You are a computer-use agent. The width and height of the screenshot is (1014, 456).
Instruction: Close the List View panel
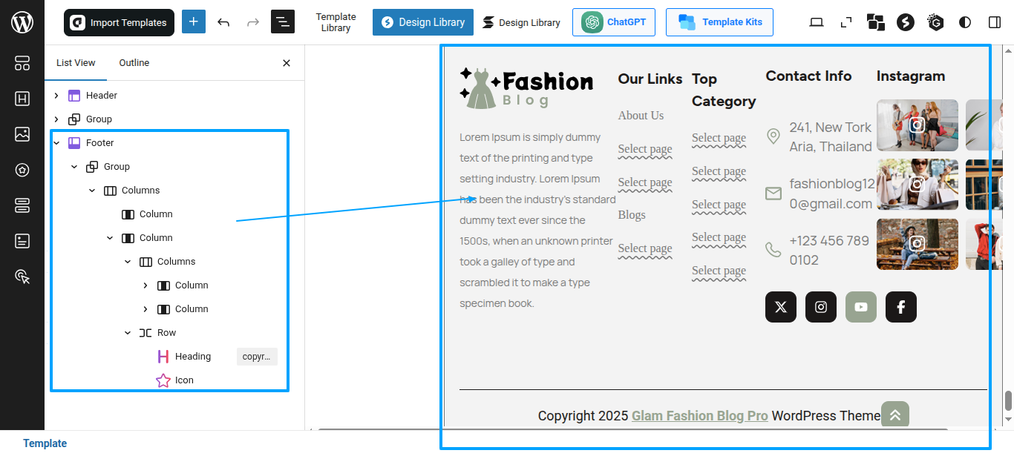click(x=287, y=63)
